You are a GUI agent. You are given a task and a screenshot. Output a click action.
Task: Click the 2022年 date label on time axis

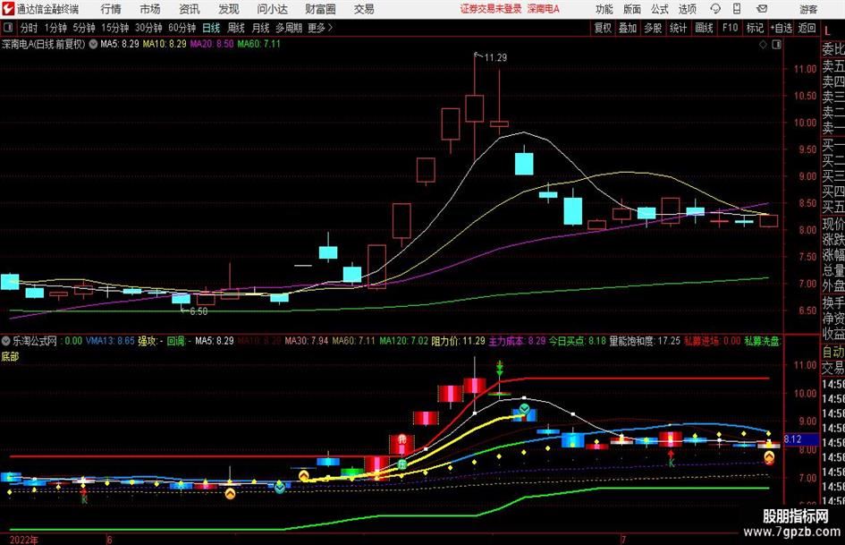click(24, 540)
